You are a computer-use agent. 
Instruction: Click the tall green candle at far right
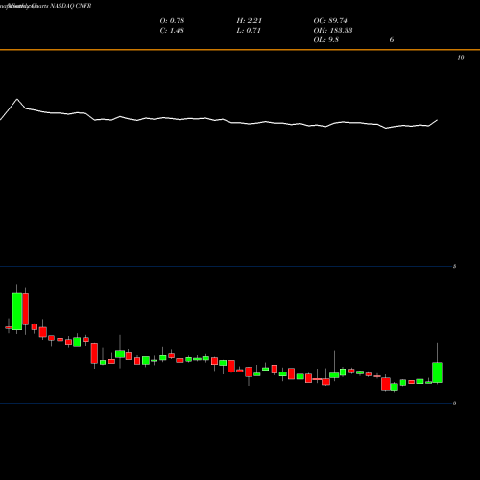click(x=438, y=372)
